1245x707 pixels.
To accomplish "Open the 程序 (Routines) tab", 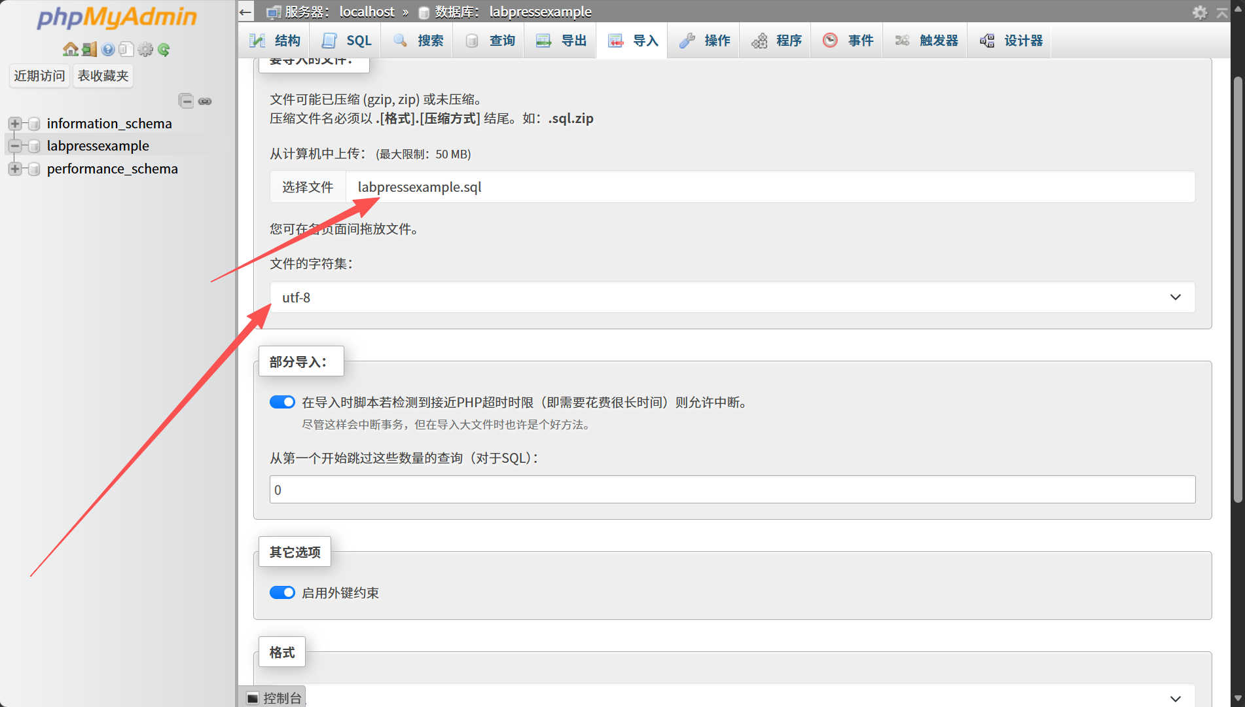I will [776, 41].
